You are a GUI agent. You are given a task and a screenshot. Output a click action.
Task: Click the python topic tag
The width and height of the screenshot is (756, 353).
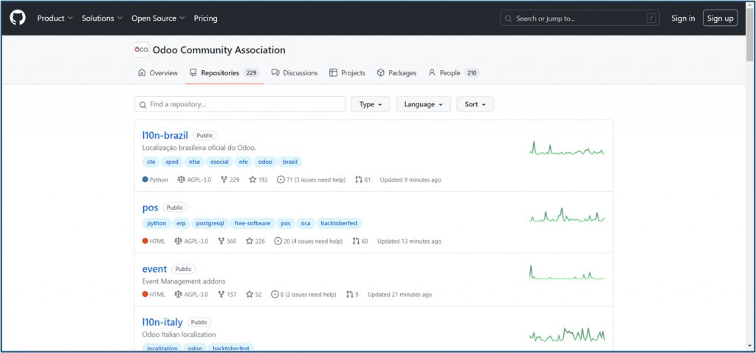pyautogui.click(x=157, y=223)
